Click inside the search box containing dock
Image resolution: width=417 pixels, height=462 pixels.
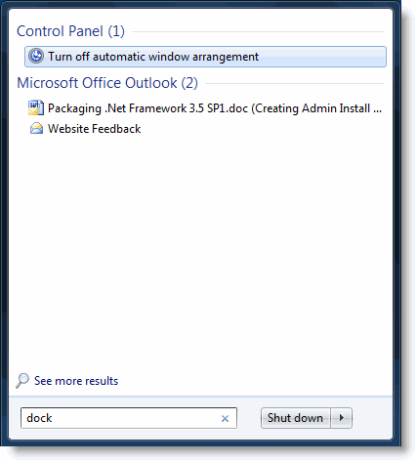pyautogui.click(x=129, y=418)
